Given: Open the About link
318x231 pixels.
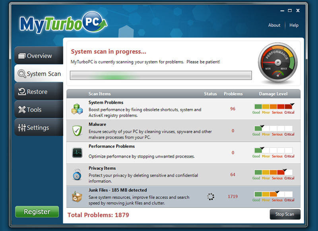Looking at the screenshot, I should pyautogui.click(x=274, y=25).
